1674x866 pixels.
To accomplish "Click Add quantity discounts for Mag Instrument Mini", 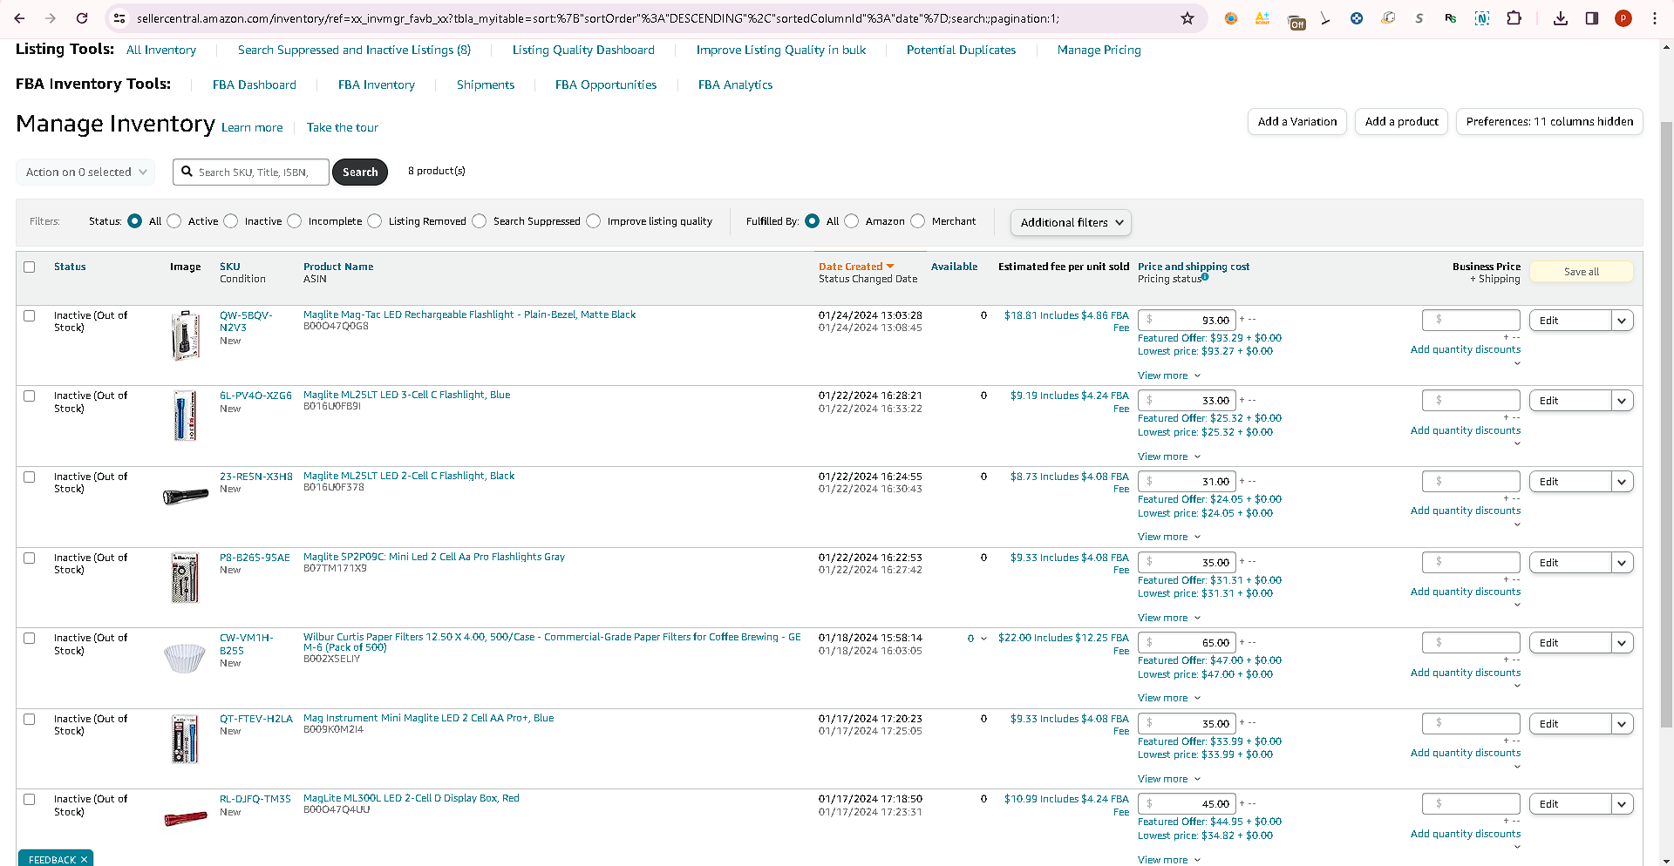I will point(1466,754).
